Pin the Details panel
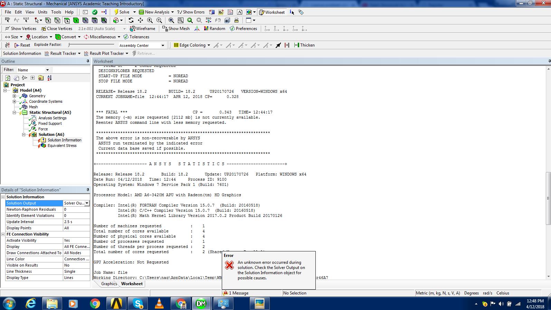 coord(88,190)
